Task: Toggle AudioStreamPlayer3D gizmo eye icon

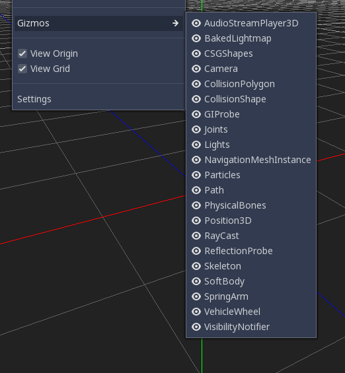Action: pyautogui.click(x=196, y=23)
